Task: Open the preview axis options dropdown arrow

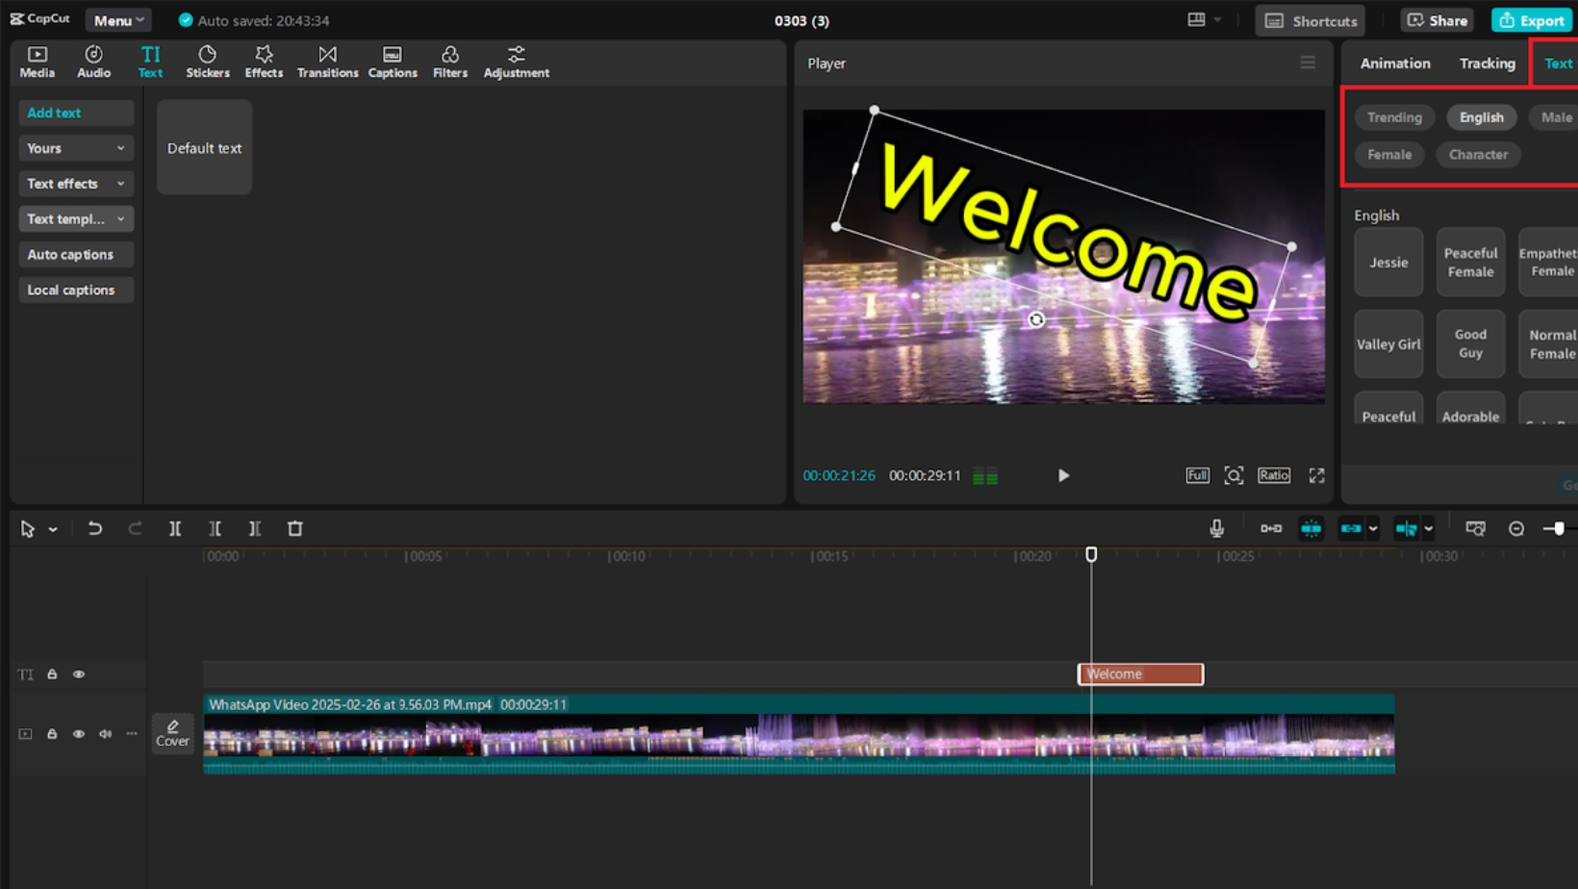Action: (1429, 528)
